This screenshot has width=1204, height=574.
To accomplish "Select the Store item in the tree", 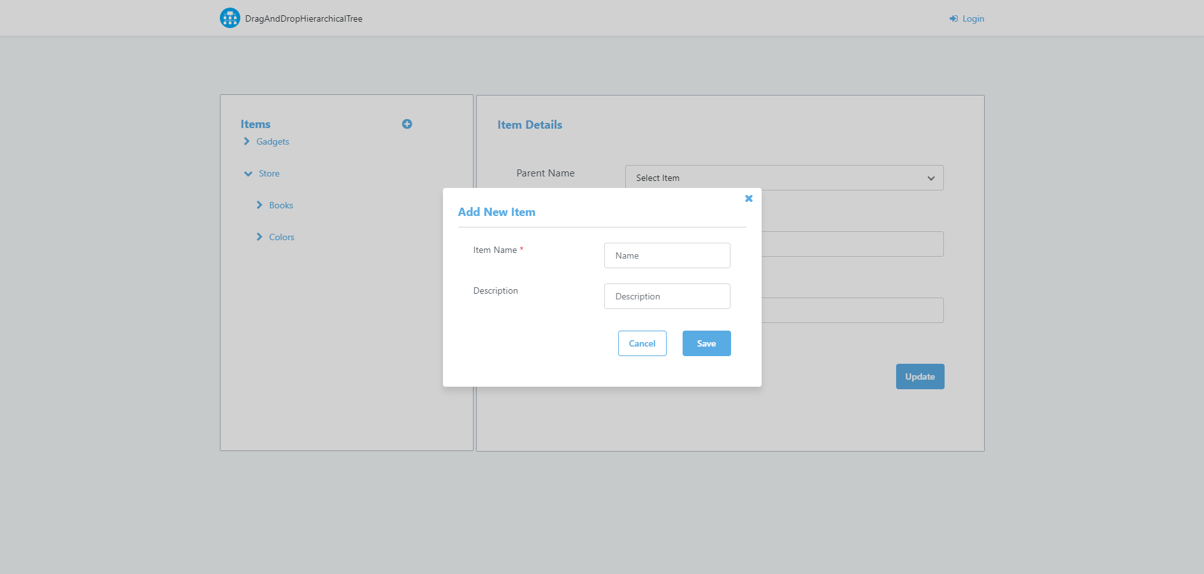I will [268, 173].
